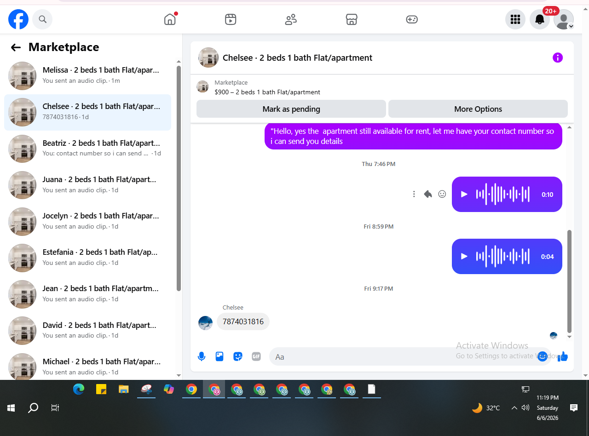Seek within the 0:04 audio waveform
589x436 pixels.
(x=502, y=256)
